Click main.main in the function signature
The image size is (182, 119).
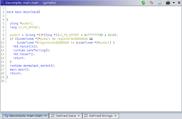pos(22,12)
